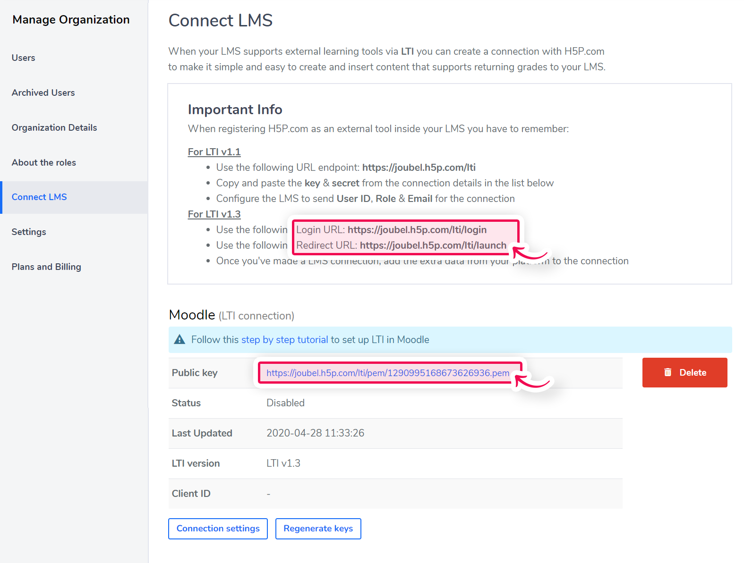
Task: Open About the roles page
Action: [x=44, y=162]
